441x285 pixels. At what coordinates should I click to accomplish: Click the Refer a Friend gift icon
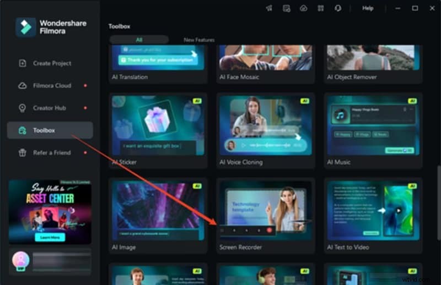click(x=23, y=152)
